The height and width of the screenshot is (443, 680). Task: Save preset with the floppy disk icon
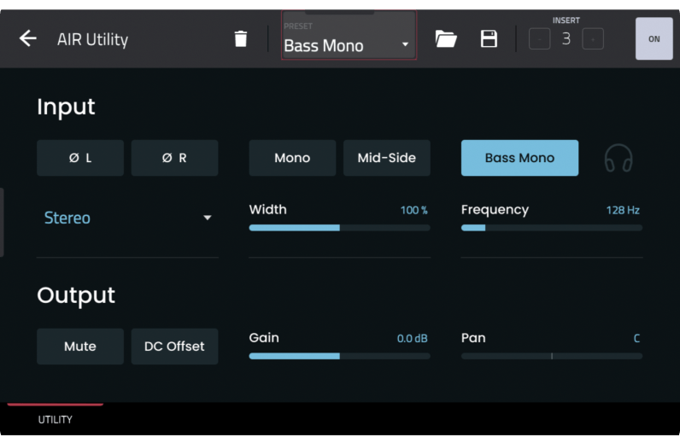[489, 38]
